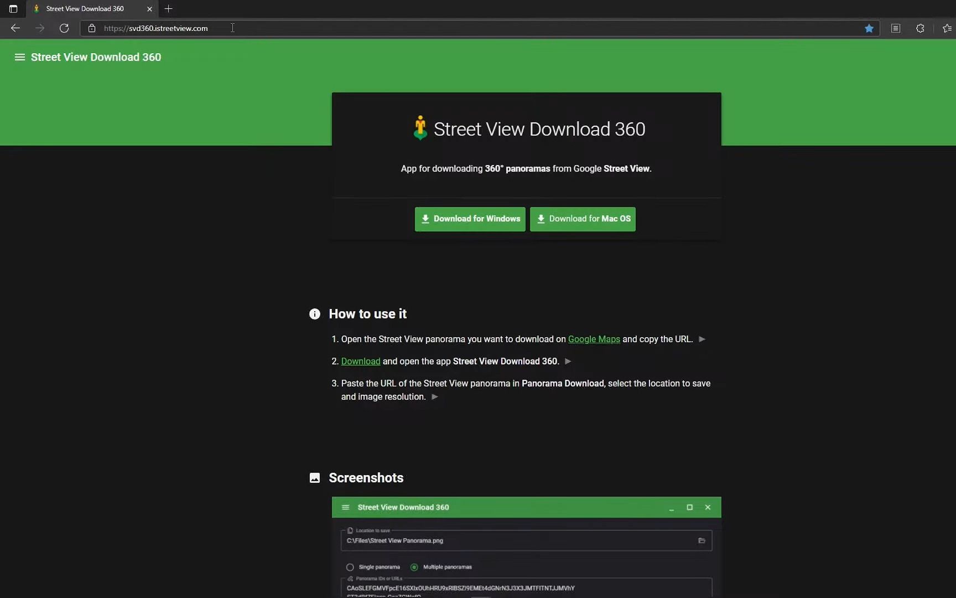This screenshot has height=598, width=956.
Task: Expand step 3 arrow after 'image resolution.'
Action: pos(435,397)
